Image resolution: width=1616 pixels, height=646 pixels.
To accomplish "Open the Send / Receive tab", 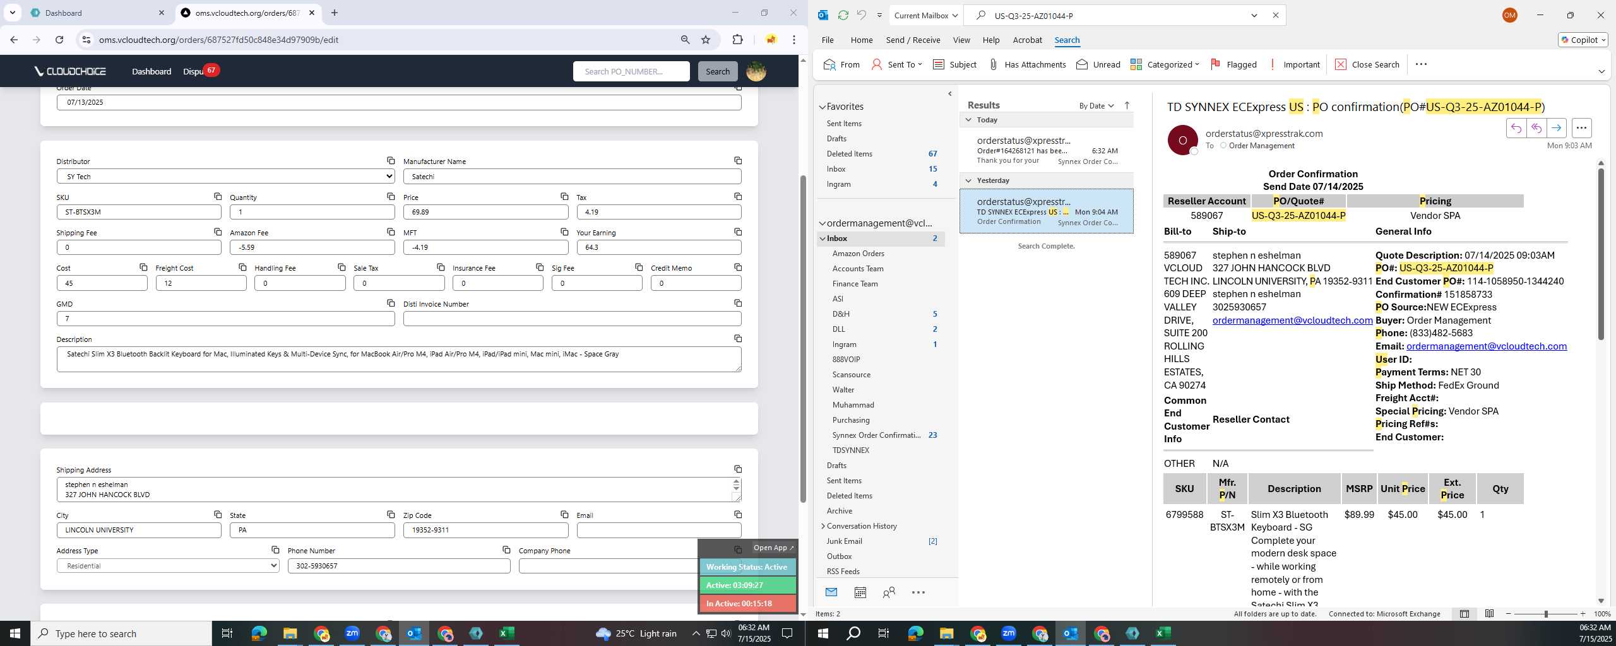I will click(913, 40).
